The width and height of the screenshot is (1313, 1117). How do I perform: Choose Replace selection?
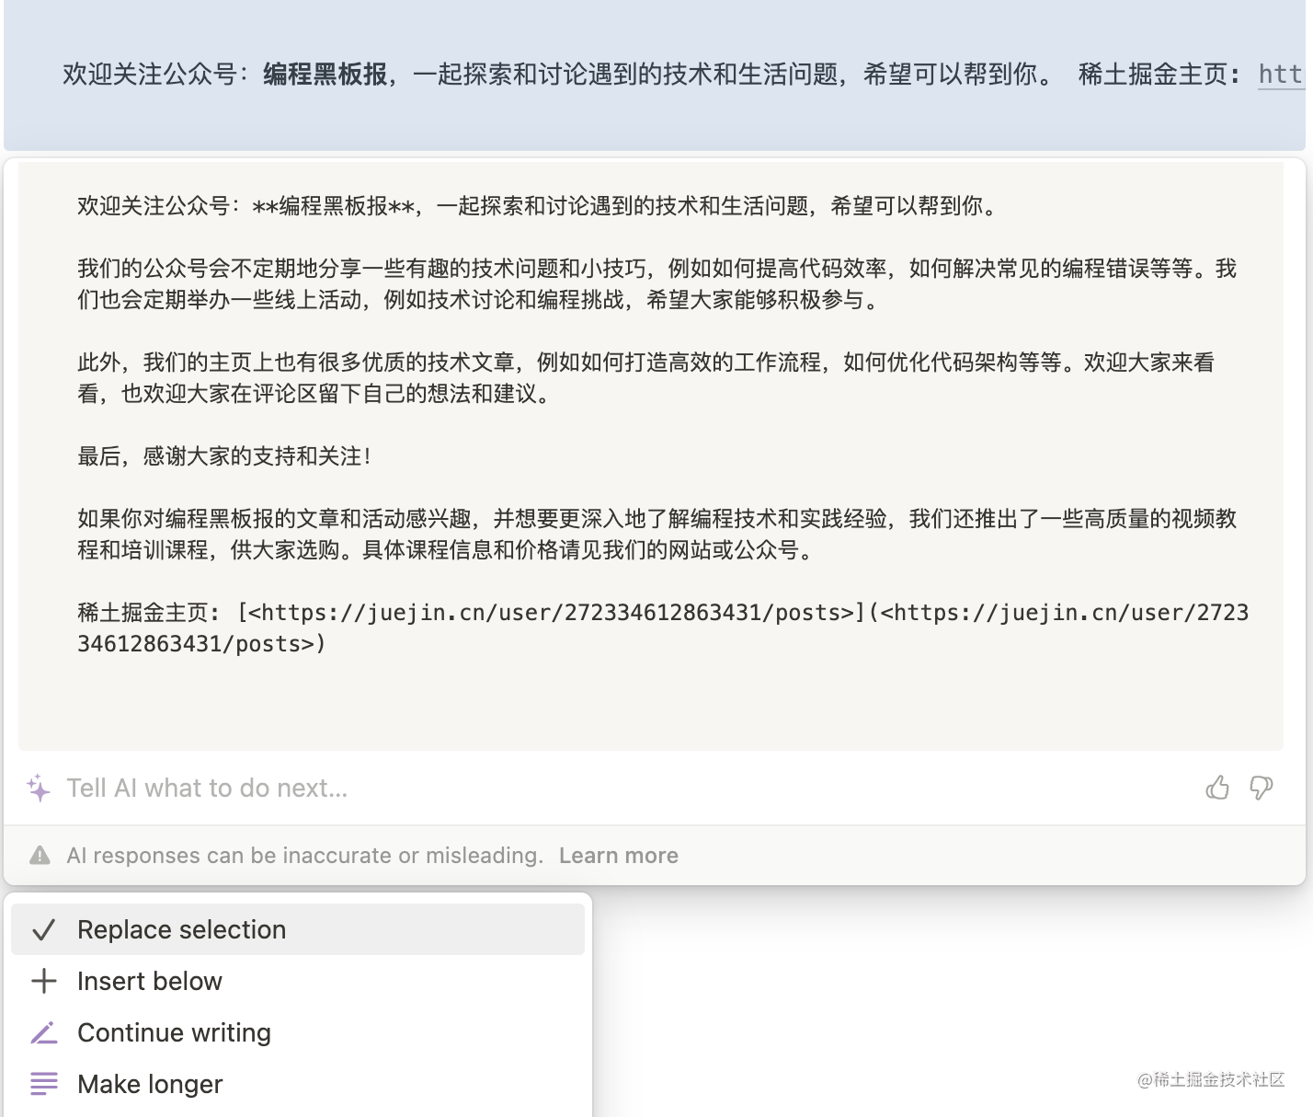tap(298, 929)
